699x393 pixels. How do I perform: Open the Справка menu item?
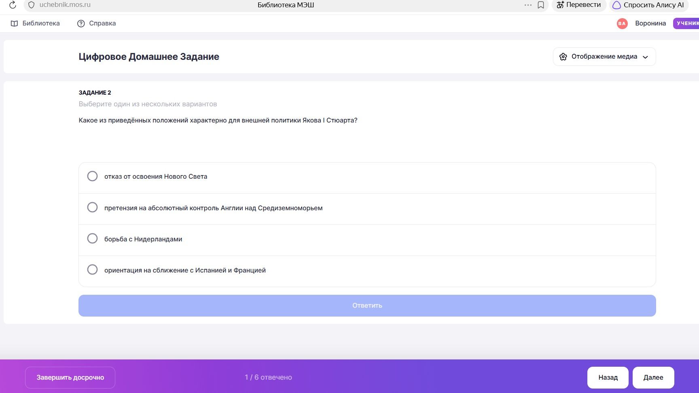[96, 23]
